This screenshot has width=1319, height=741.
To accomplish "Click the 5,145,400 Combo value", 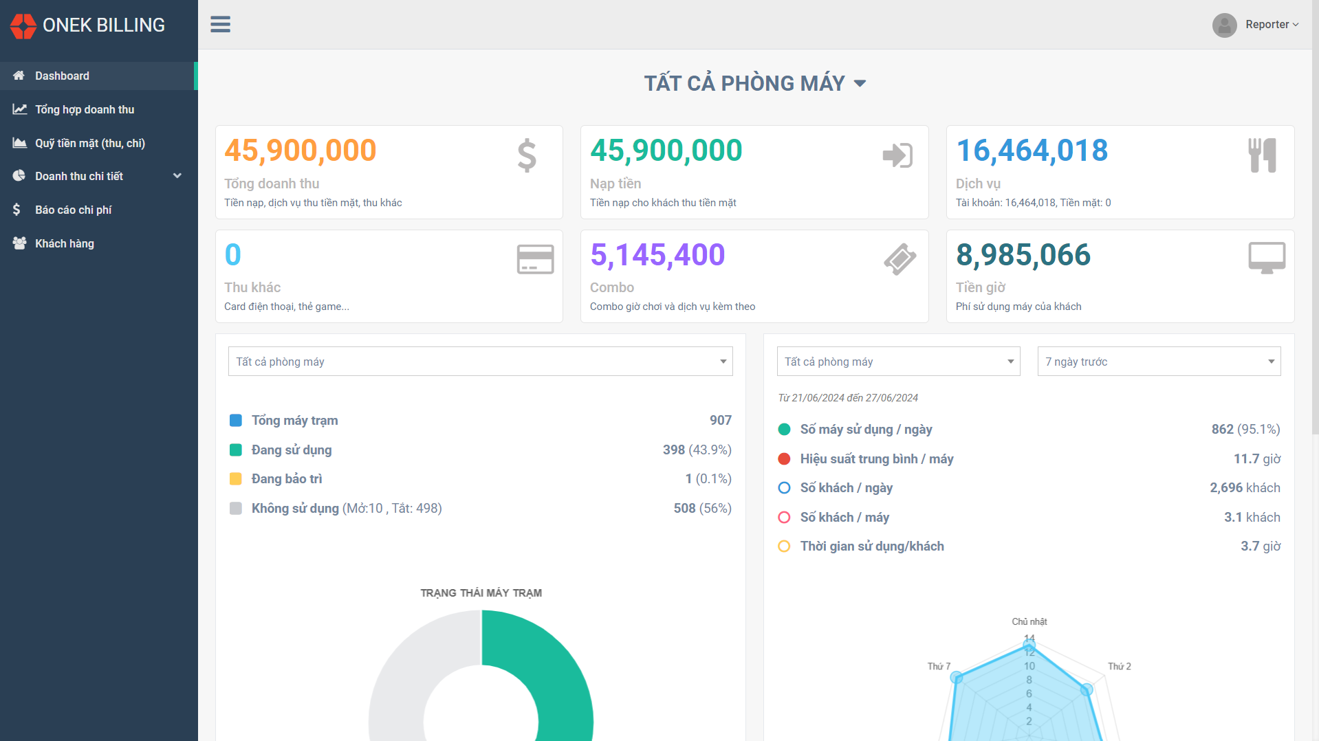I will [x=657, y=255].
